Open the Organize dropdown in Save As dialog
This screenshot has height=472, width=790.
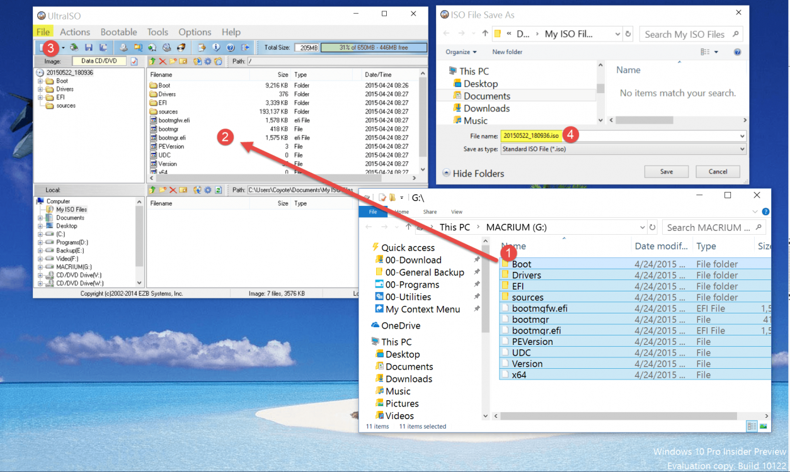[x=461, y=52]
